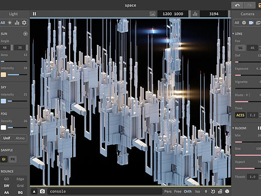Viewport: 261px width, 196px height.
Task: Adjust the Bloom Mix slider
Action: click(x=248, y=142)
